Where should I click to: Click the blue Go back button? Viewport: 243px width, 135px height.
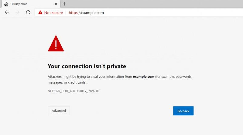(183, 111)
